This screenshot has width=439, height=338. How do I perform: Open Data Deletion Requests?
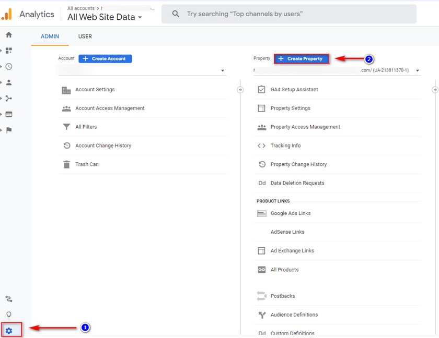(x=297, y=183)
